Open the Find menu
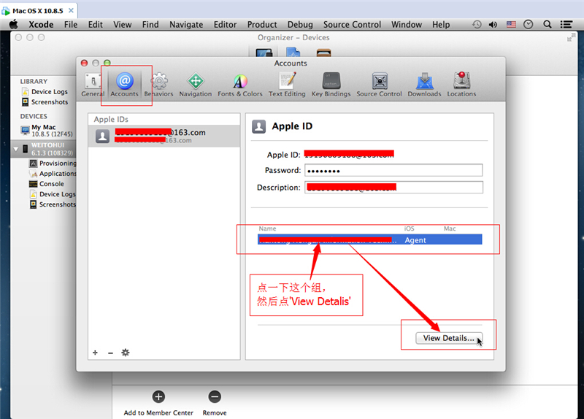The image size is (584, 419). pyautogui.click(x=150, y=25)
